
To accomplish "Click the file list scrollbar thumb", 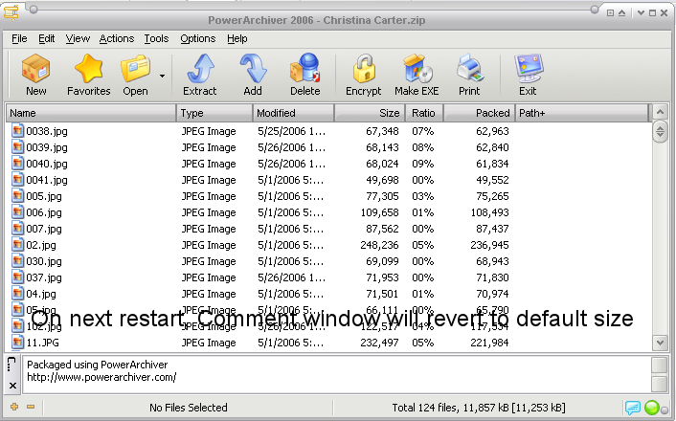I will (660, 131).
